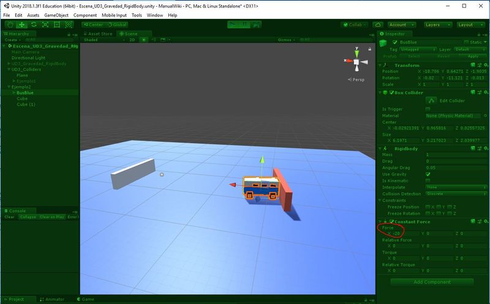Open the Layout dropdown
The height and width of the screenshot is (304, 490).
(x=471, y=24)
